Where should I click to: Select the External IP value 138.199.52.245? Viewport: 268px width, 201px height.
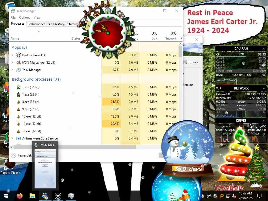coord(255,94)
